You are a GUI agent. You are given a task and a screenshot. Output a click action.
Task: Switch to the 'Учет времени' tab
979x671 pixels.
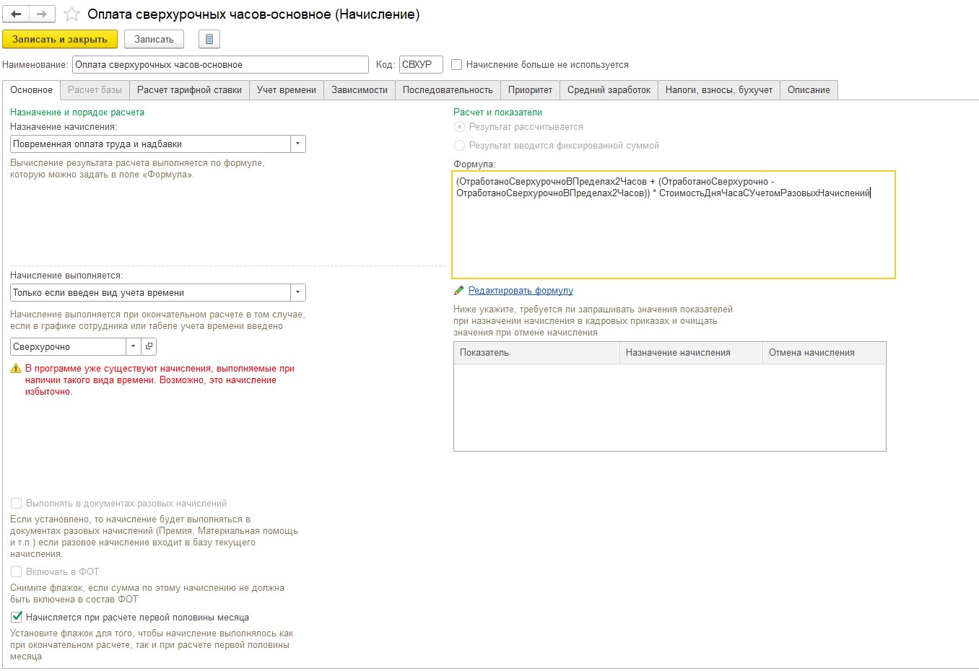point(287,90)
